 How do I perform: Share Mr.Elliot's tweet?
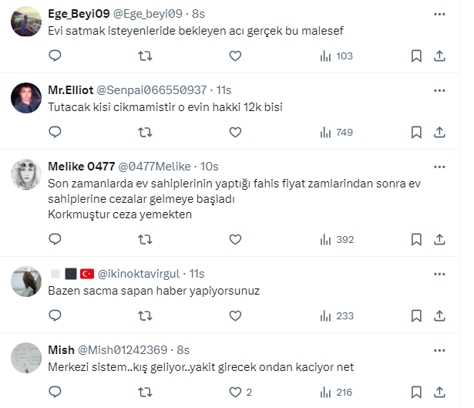439,132
